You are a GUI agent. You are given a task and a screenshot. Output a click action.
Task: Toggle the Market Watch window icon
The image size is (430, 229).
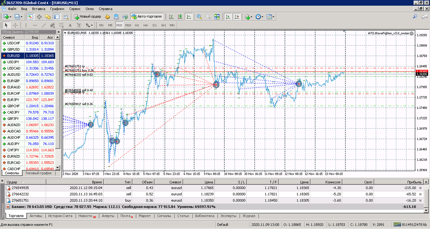coord(30,16)
